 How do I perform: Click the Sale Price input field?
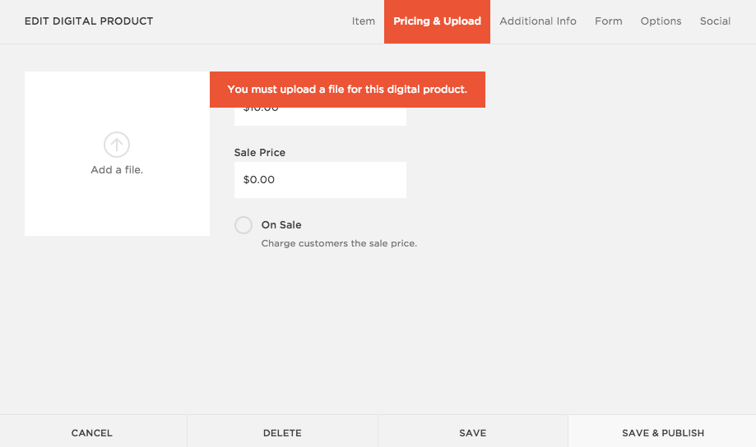(320, 180)
